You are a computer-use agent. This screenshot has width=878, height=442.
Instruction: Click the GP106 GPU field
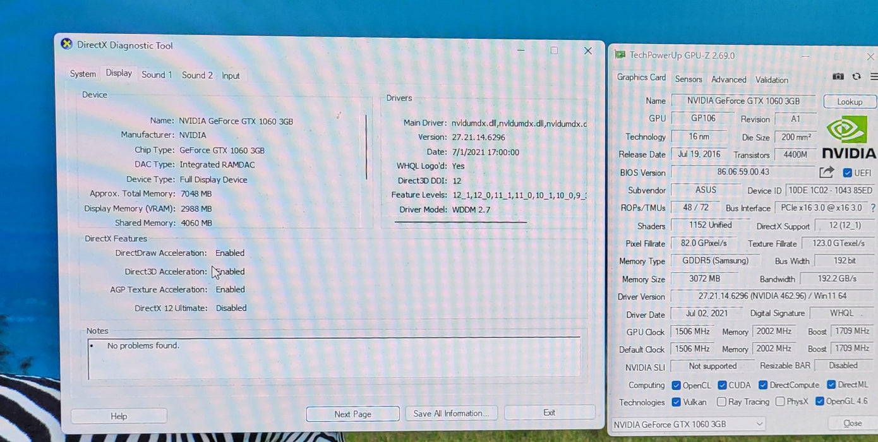coord(702,119)
